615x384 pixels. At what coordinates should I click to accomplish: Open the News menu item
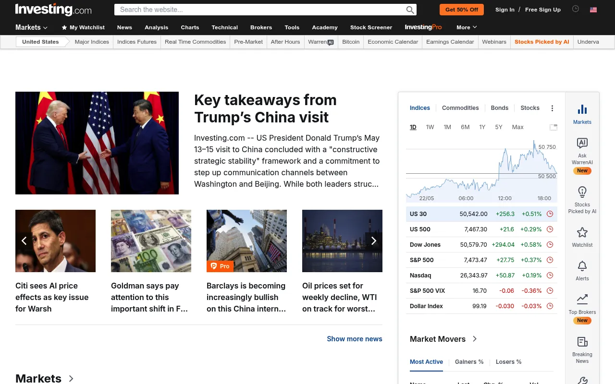coord(124,27)
